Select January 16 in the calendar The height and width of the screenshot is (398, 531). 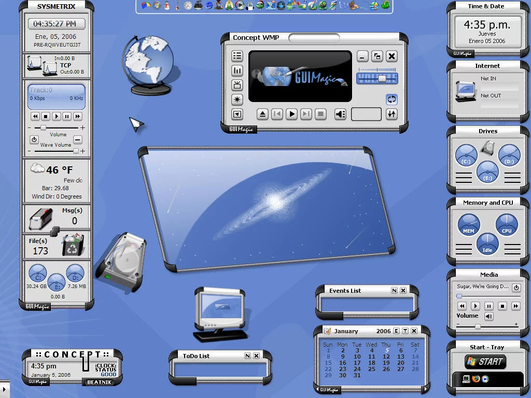tap(342, 363)
